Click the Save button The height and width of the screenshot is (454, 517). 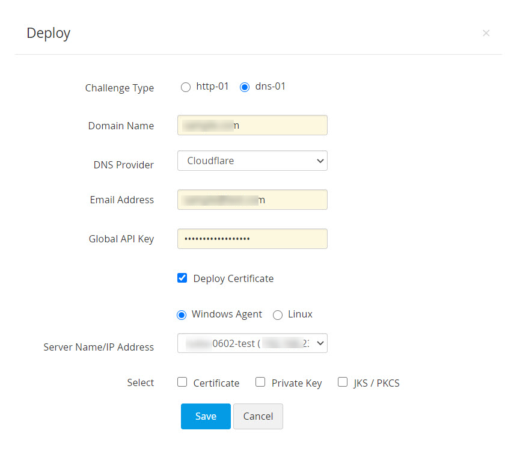pos(206,416)
